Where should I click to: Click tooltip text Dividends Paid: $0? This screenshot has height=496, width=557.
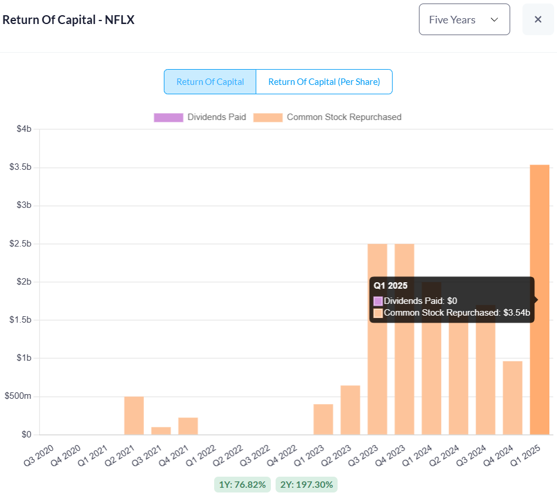pos(420,301)
